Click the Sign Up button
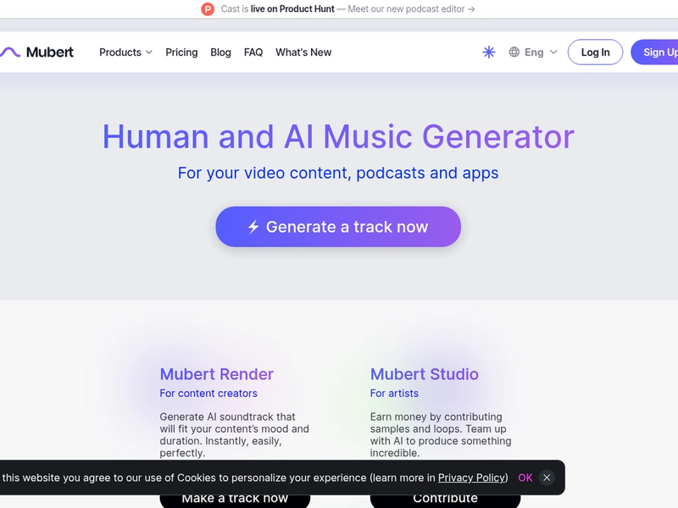Image resolution: width=678 pixels, height=508 pixels. click(654, 52)
